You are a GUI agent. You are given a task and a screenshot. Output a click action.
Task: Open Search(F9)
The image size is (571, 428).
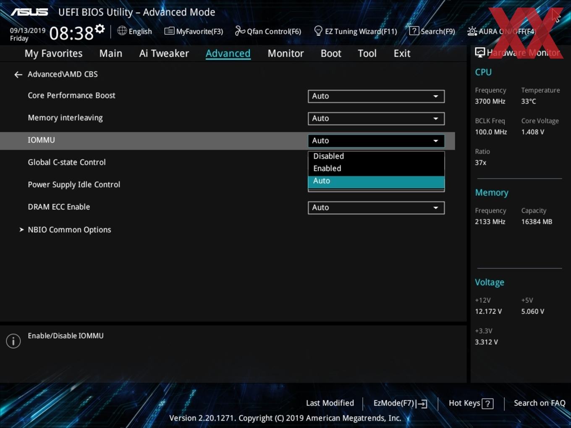[432, 31]
